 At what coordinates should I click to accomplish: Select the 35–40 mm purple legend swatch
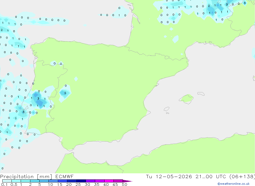click(x=100, y=181)
